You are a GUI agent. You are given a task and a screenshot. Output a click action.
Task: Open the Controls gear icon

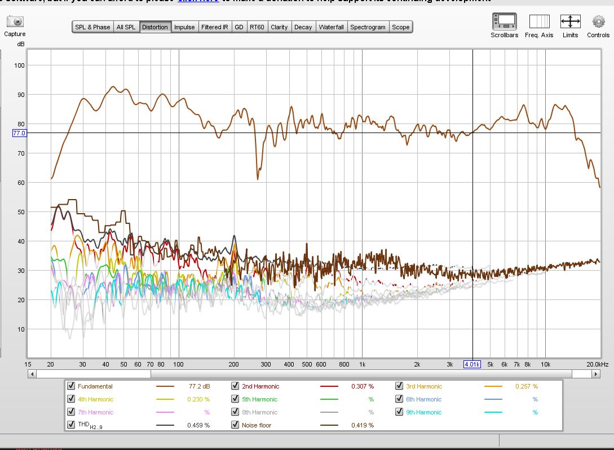[x=598, y=21]
